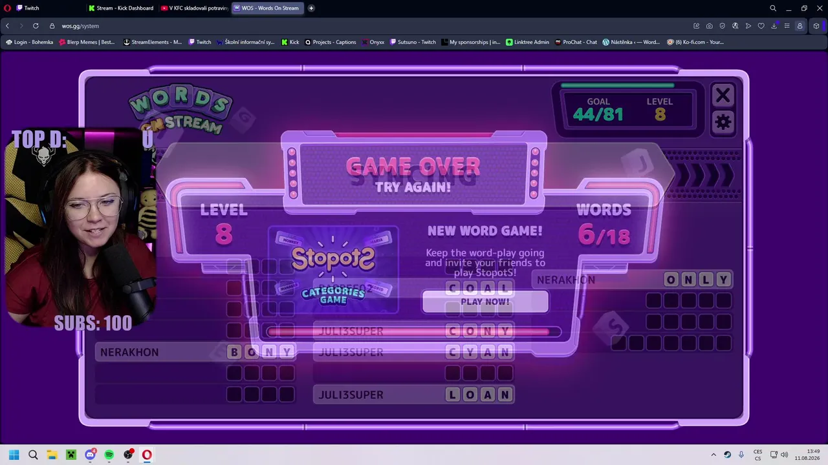Switch to Stream - Kick Dashboard tab
The width and height of the screenshot is (828, 465).
(122, 8)
